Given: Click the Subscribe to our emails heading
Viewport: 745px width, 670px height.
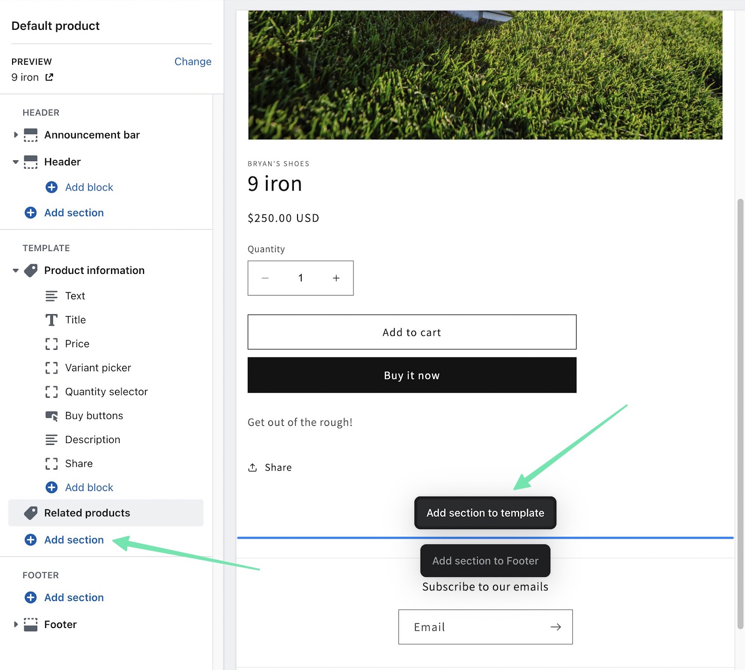Looking at the screenshot, I should [485, 587].
